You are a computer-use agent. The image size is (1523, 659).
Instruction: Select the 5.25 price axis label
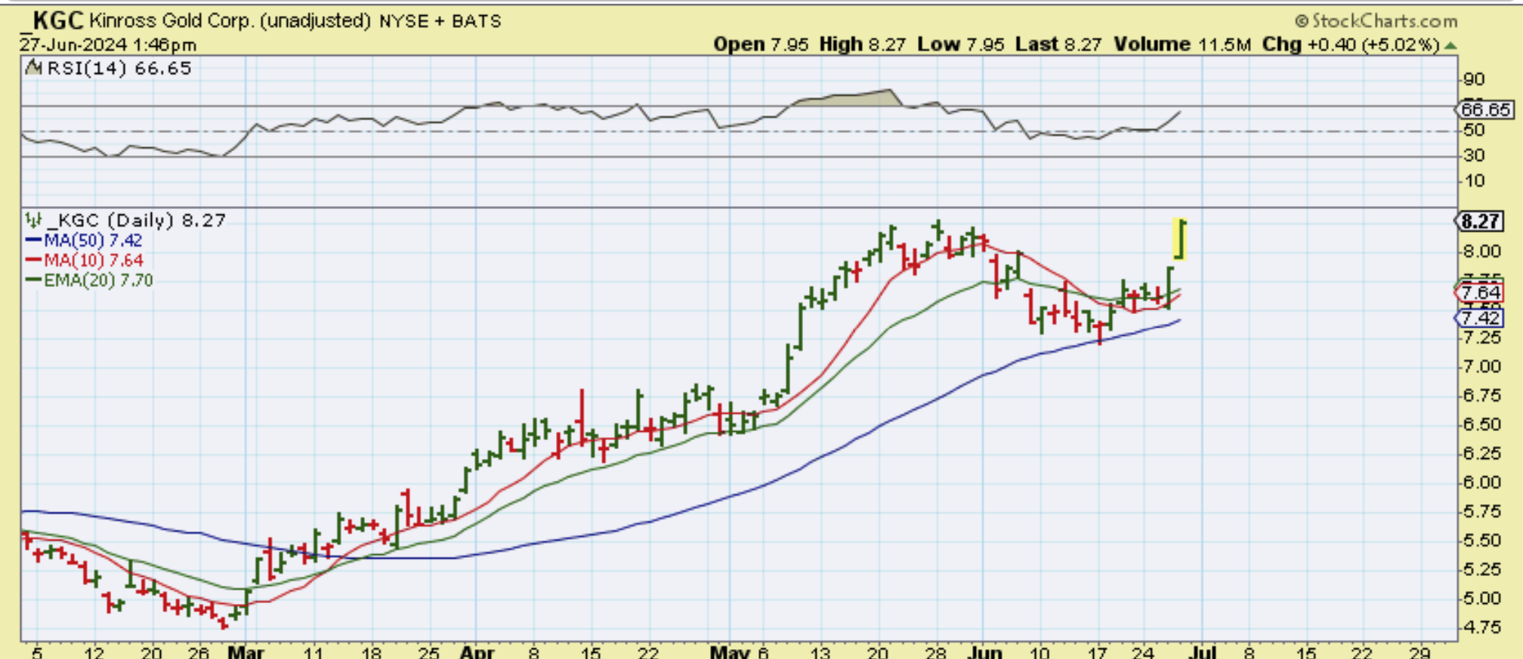pyautogui.click(x=1481, y=569)
